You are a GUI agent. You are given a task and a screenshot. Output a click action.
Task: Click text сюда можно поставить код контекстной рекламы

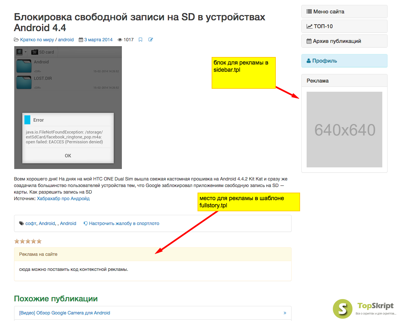74,270
